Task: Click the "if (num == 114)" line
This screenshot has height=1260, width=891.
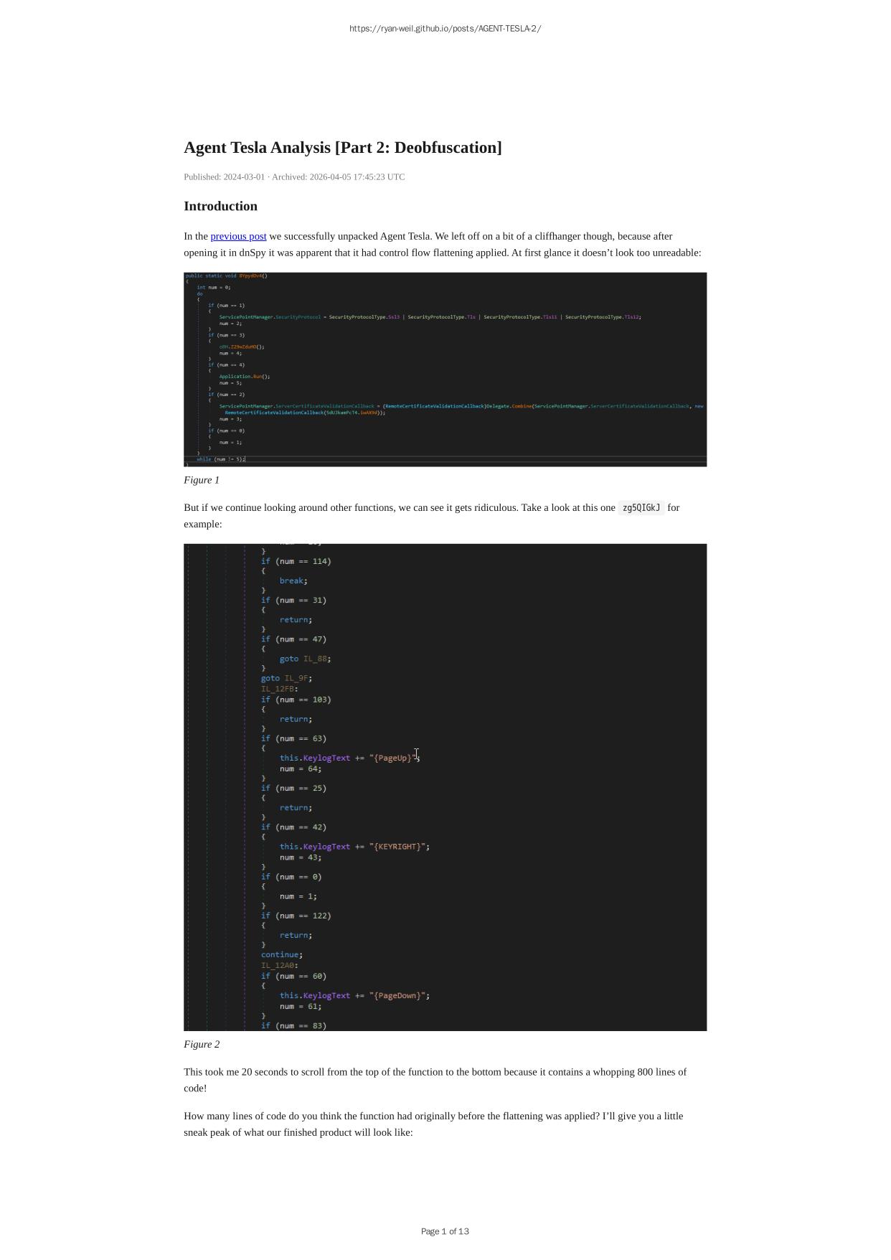Action: (296, 562)
